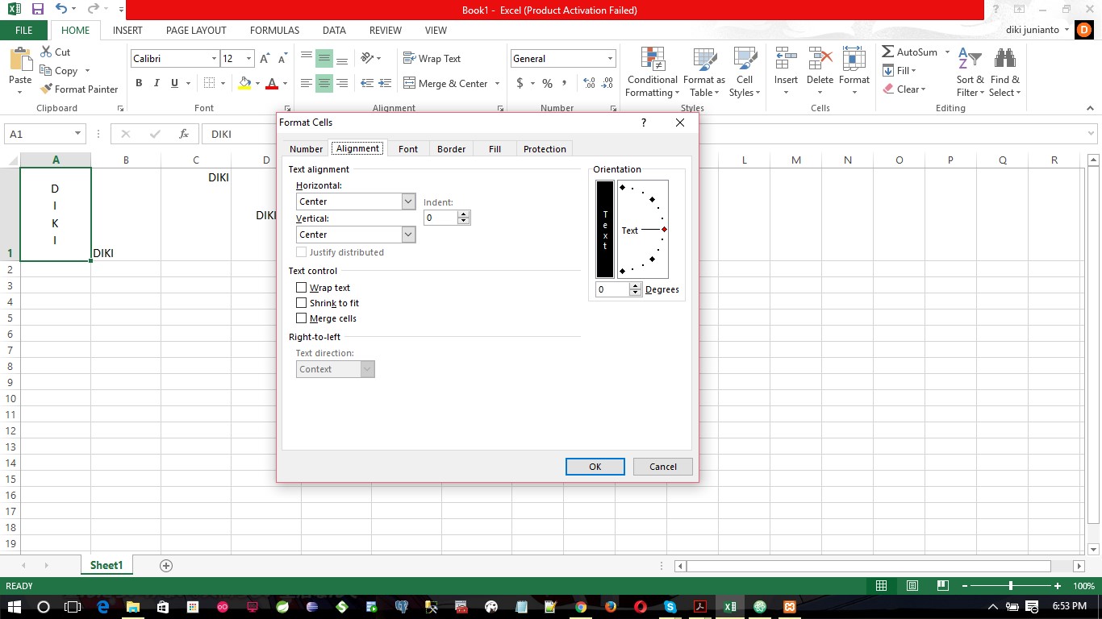This screenshot has height=619, width=1102.
Task: Check the Shrink to fit option
Action: tap(302, 303)
